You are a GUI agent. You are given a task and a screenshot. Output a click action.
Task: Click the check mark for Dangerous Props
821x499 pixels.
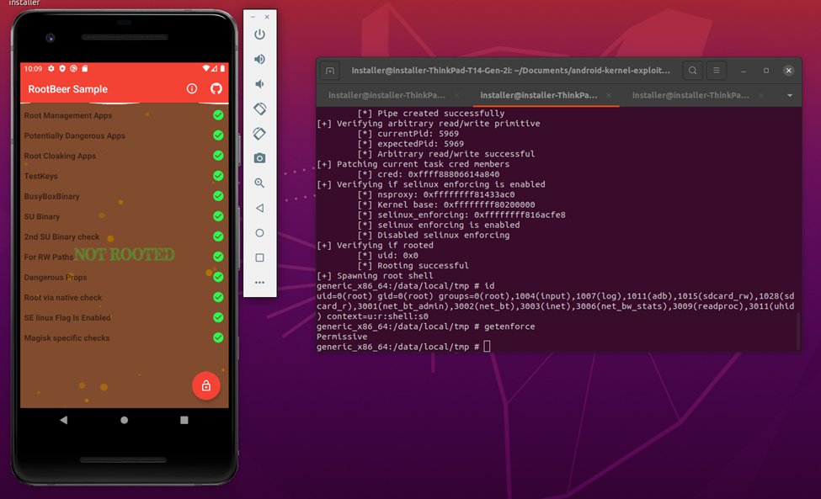click(x=218, y=277)
